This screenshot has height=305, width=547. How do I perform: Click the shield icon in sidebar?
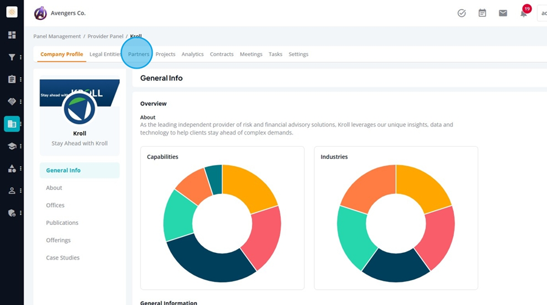[12, 213]
